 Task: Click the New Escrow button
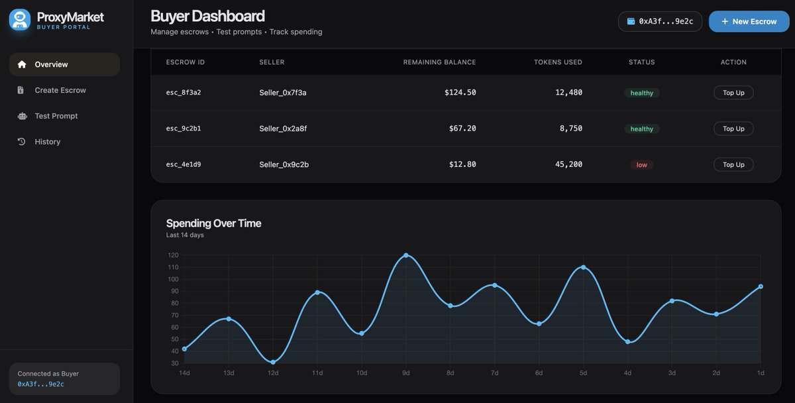[749, 21]
